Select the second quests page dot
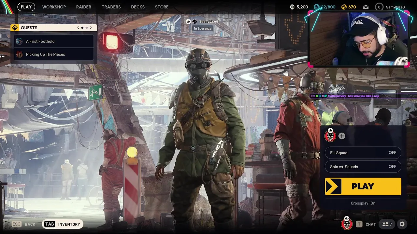Image resolution: width=417 pixels, height=234 pixels. (86, 28)
